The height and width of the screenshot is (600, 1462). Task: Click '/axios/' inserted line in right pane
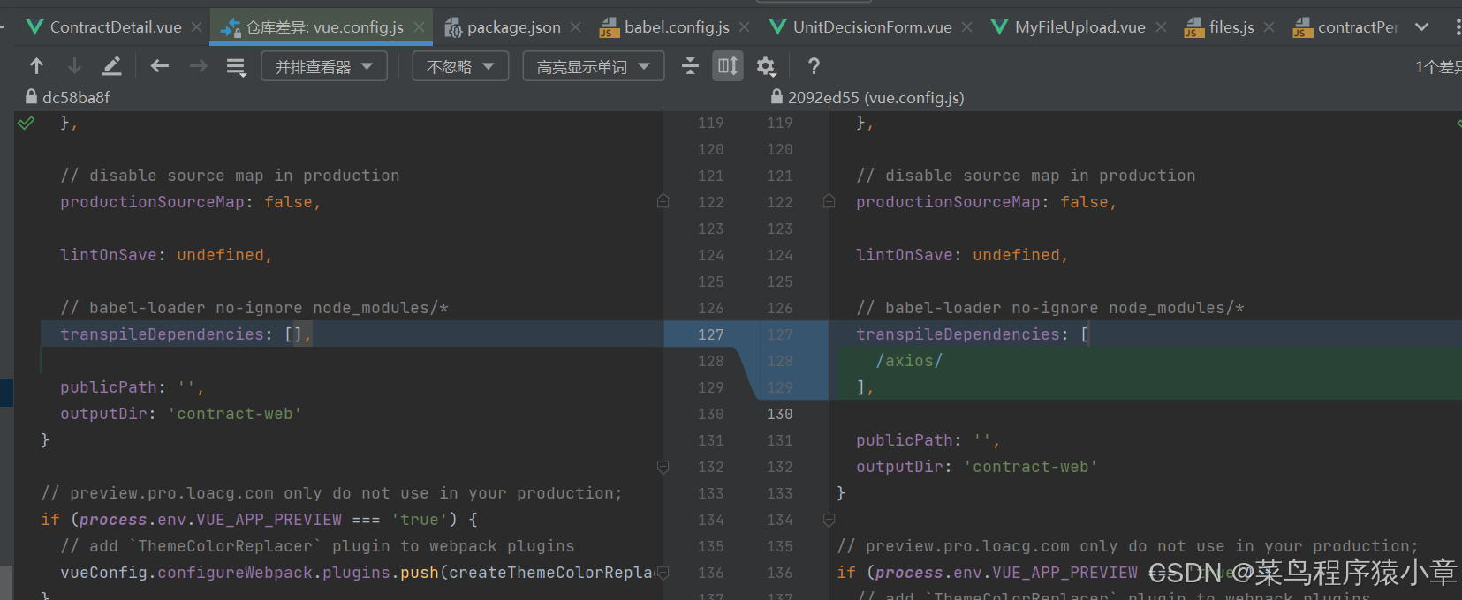[909, 361]
